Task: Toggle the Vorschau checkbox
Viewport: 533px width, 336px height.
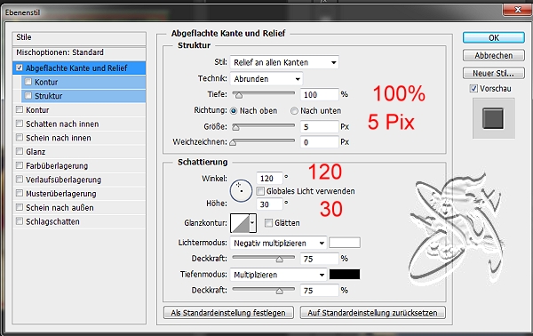Action: pyautogui.click(x=473, y=88)
